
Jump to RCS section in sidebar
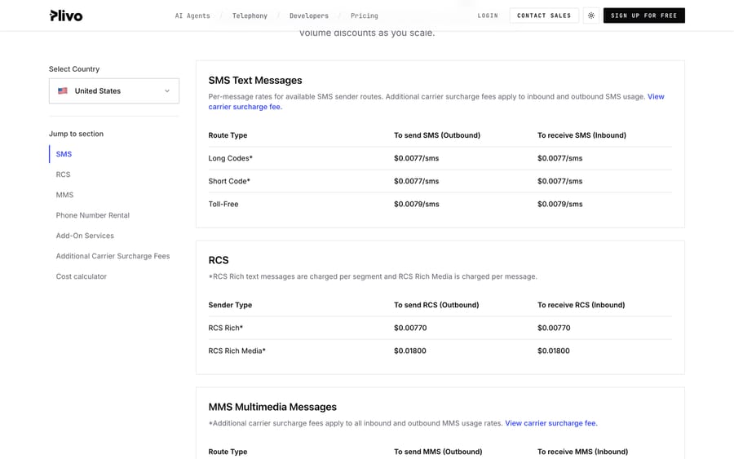[63, 174]
